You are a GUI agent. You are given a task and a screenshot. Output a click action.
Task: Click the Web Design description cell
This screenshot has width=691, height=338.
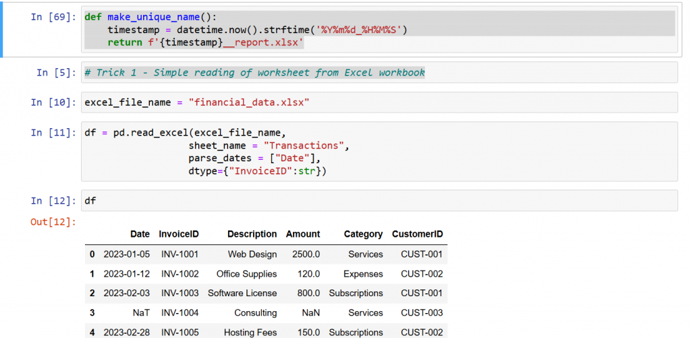[x=252, y=254]
